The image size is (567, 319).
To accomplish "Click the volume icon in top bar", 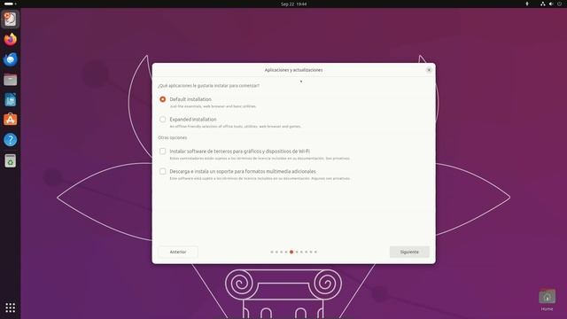I will click(551, 4).
